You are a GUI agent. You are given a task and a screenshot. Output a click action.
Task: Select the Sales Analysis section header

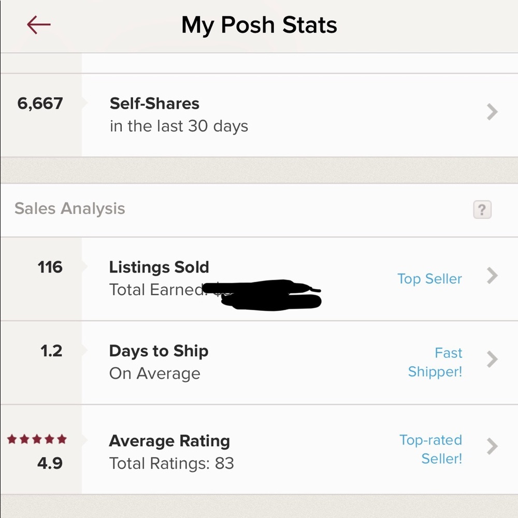coord(69,208)
